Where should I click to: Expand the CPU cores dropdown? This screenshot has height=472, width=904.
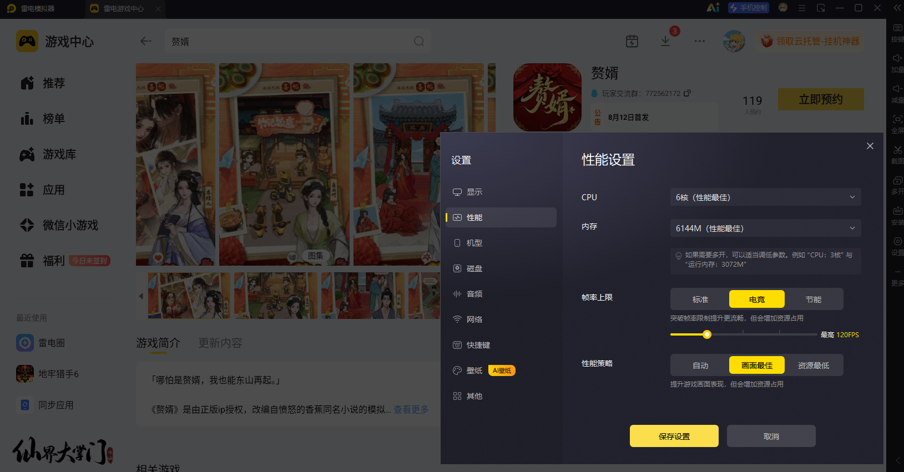pyautogui.click(x=766, y=197)
